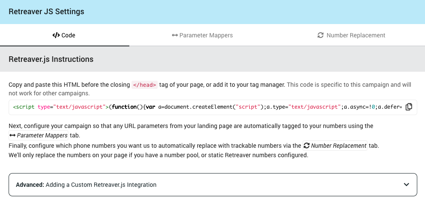
Task: Click the refresh icon on Number Replacement tab
Action: pyautogui.click(x=320, y=35)
